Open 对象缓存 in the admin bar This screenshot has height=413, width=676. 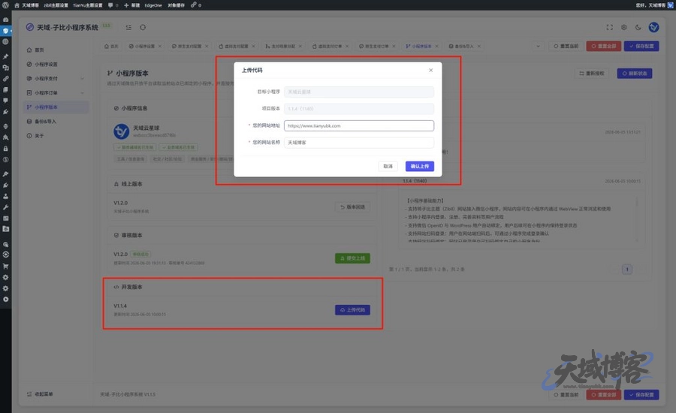pos(176,5)
